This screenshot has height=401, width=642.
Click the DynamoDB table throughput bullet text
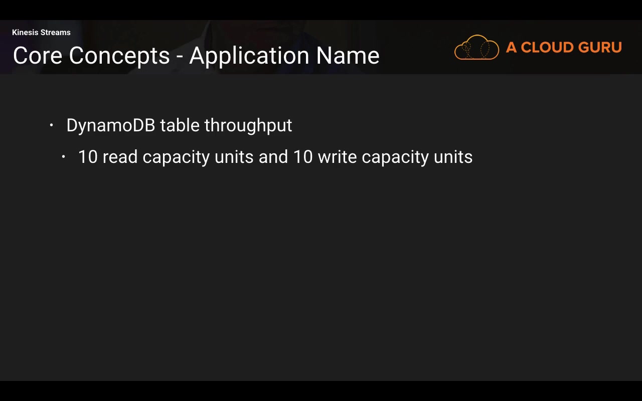tap(179, 125)
